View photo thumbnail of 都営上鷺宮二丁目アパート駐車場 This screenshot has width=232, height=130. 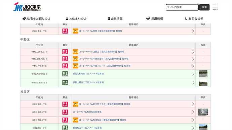[x=203, y=82]
